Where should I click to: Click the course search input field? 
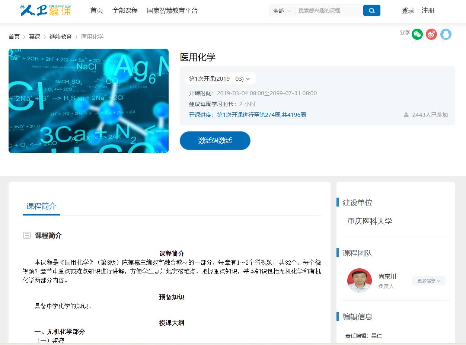(x=329, y=10)
